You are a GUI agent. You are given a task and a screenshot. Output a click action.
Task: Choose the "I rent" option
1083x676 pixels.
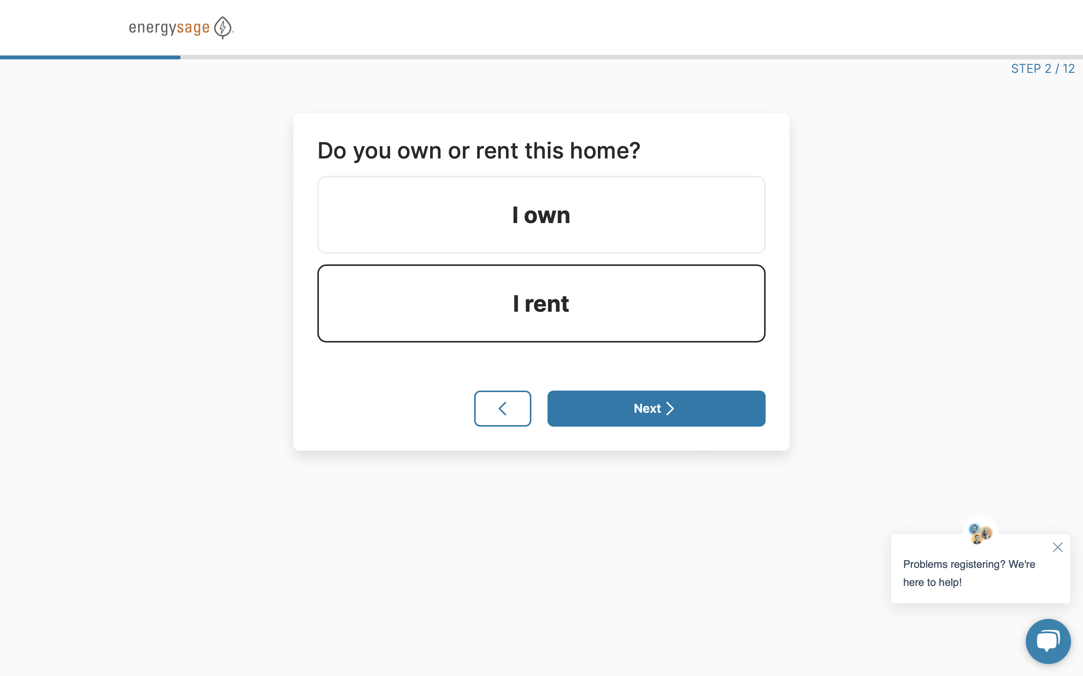[x=541, y=303]
